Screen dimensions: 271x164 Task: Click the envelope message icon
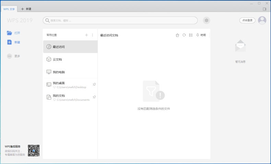click(240, 46)
